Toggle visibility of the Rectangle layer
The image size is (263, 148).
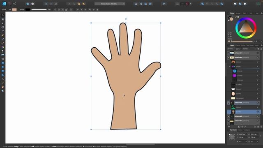click(x=258, y=98)
